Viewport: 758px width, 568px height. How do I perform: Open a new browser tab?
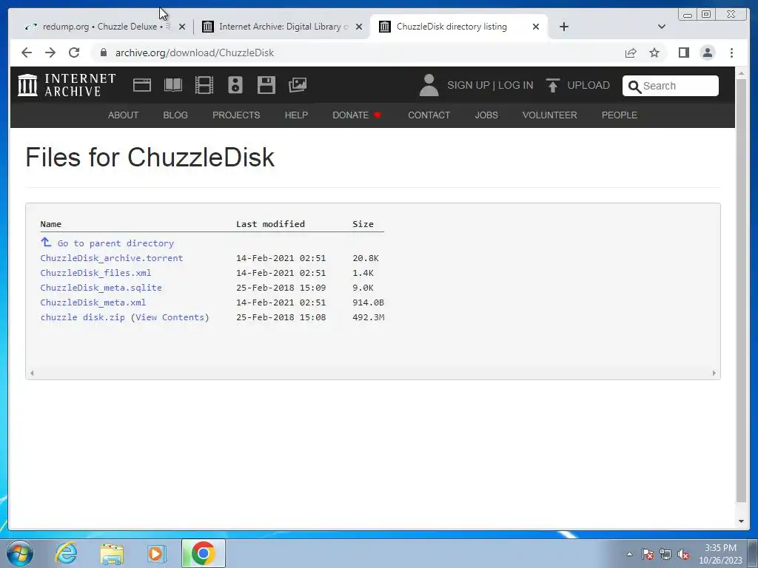(563, 27)
